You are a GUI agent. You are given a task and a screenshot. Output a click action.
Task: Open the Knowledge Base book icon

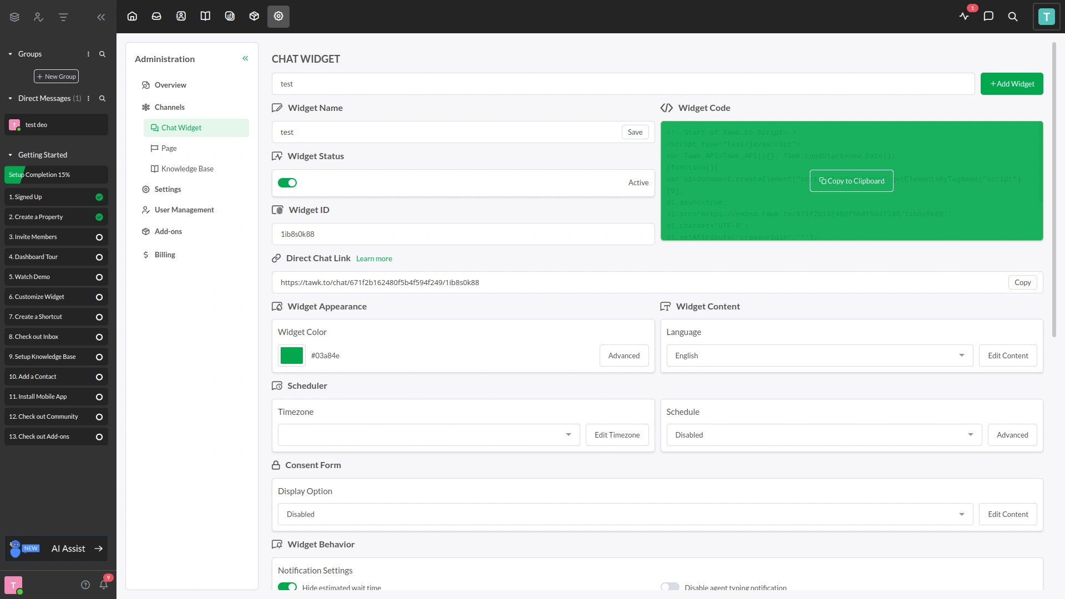205,16
